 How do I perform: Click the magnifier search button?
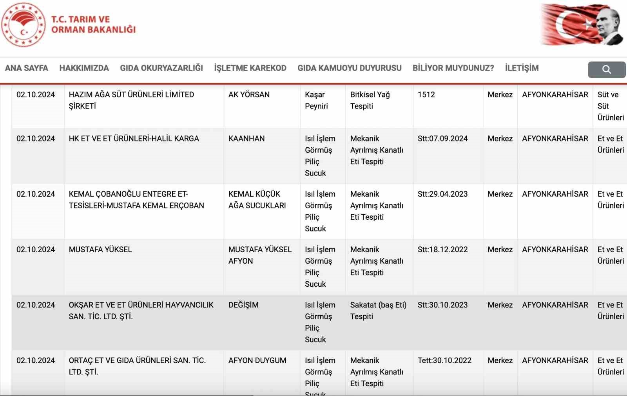pos(607,69)
